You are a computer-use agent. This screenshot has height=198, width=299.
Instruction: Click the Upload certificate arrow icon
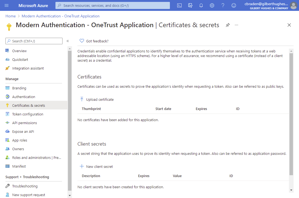click(x=82, y=99)
